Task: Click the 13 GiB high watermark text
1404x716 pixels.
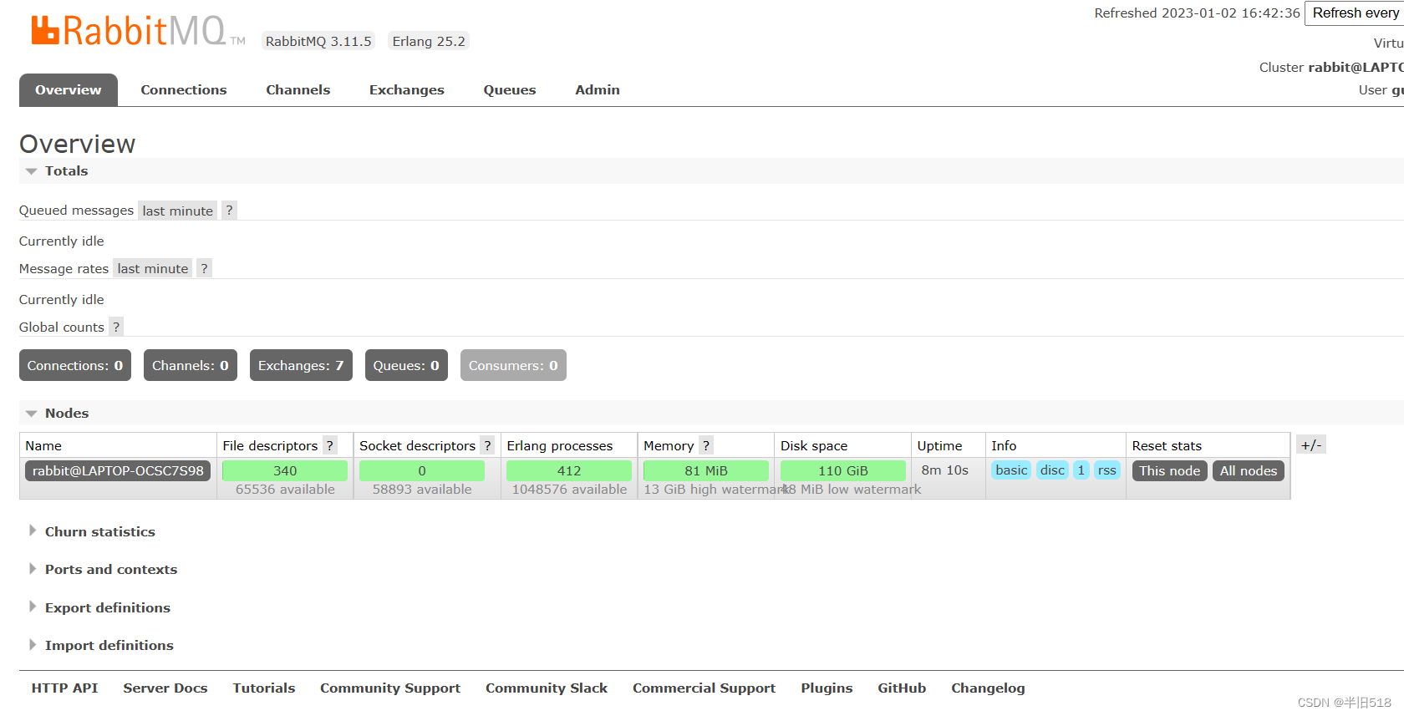Action: [715, 489]
